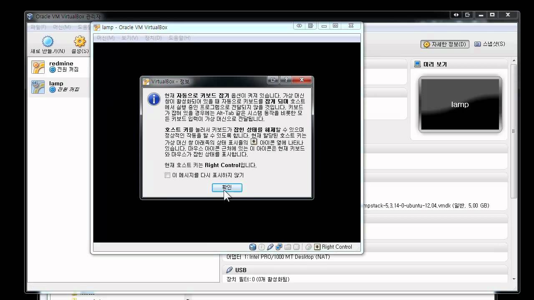Click the redmine VM operating system icon
Screen dimensions: 534x300
point(38,67)
